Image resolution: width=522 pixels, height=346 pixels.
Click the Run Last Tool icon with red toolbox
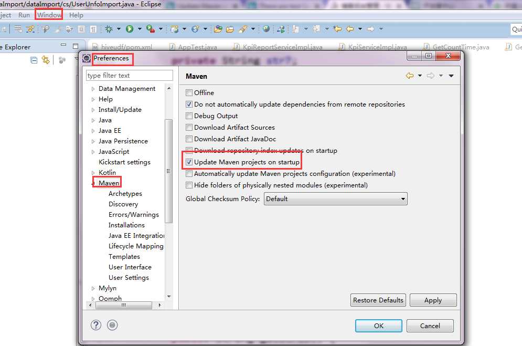(151, 29)
